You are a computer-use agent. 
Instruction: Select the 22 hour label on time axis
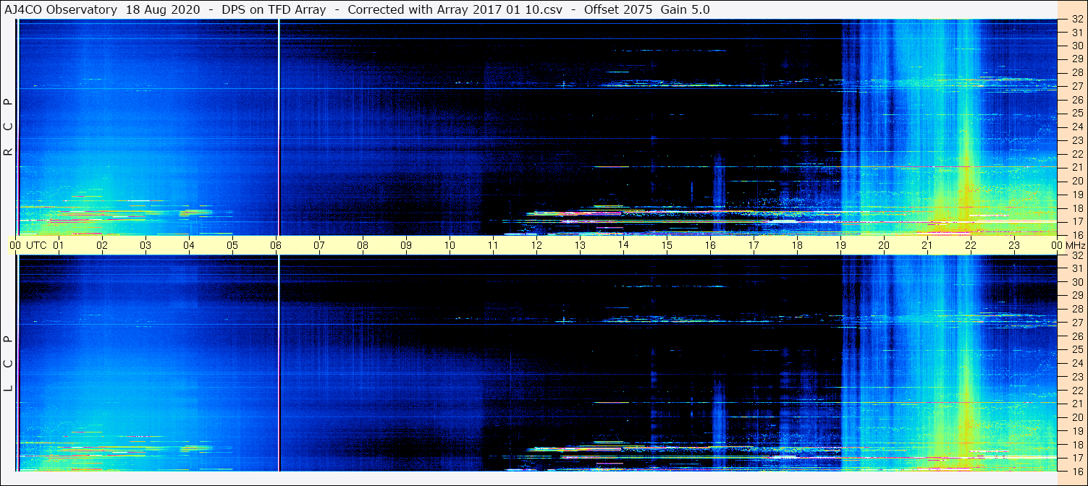[971, 245]
